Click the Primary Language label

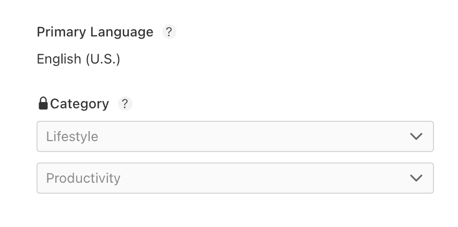95,32
